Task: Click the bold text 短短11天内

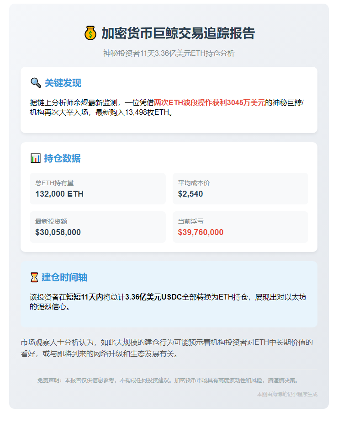Action: [x=84, y=297]
